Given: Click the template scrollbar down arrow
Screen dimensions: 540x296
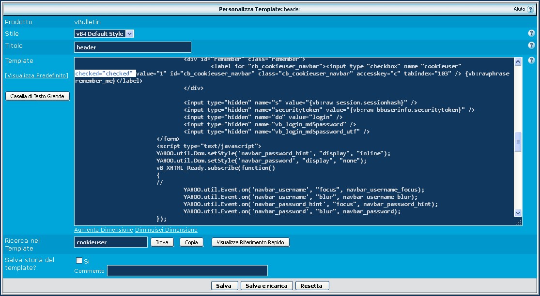Looking at the screenshot, I should coord(518,213).
